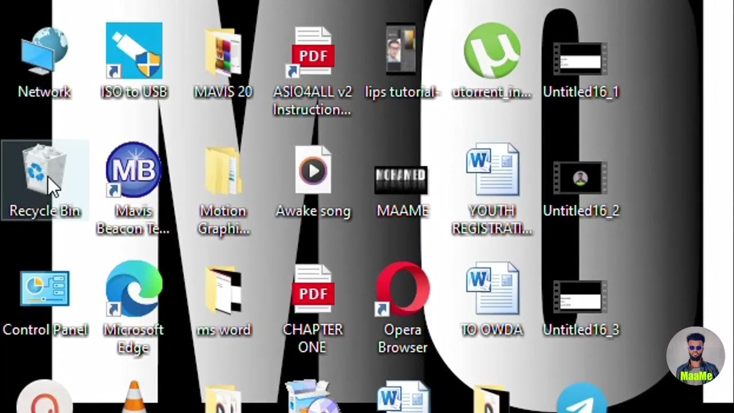This screenshot has width=734, height=413.
Task: Open the Motion Graphics folder
Action: click(x=223, y=170)
